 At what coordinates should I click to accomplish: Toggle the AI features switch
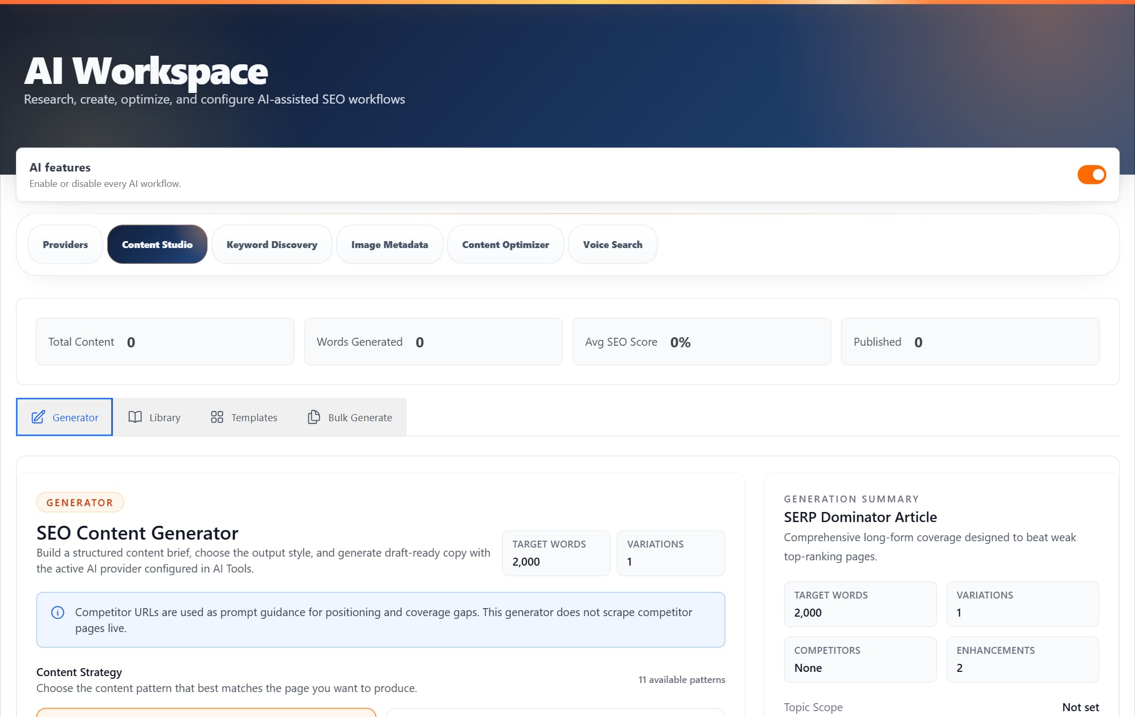coord(1091,174)
